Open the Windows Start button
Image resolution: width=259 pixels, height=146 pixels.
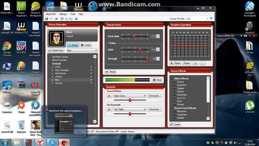pos(5,142)
